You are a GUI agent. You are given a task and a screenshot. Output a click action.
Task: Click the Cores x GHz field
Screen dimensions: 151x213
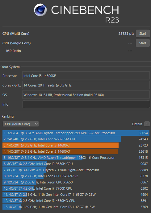click(86, 85)
